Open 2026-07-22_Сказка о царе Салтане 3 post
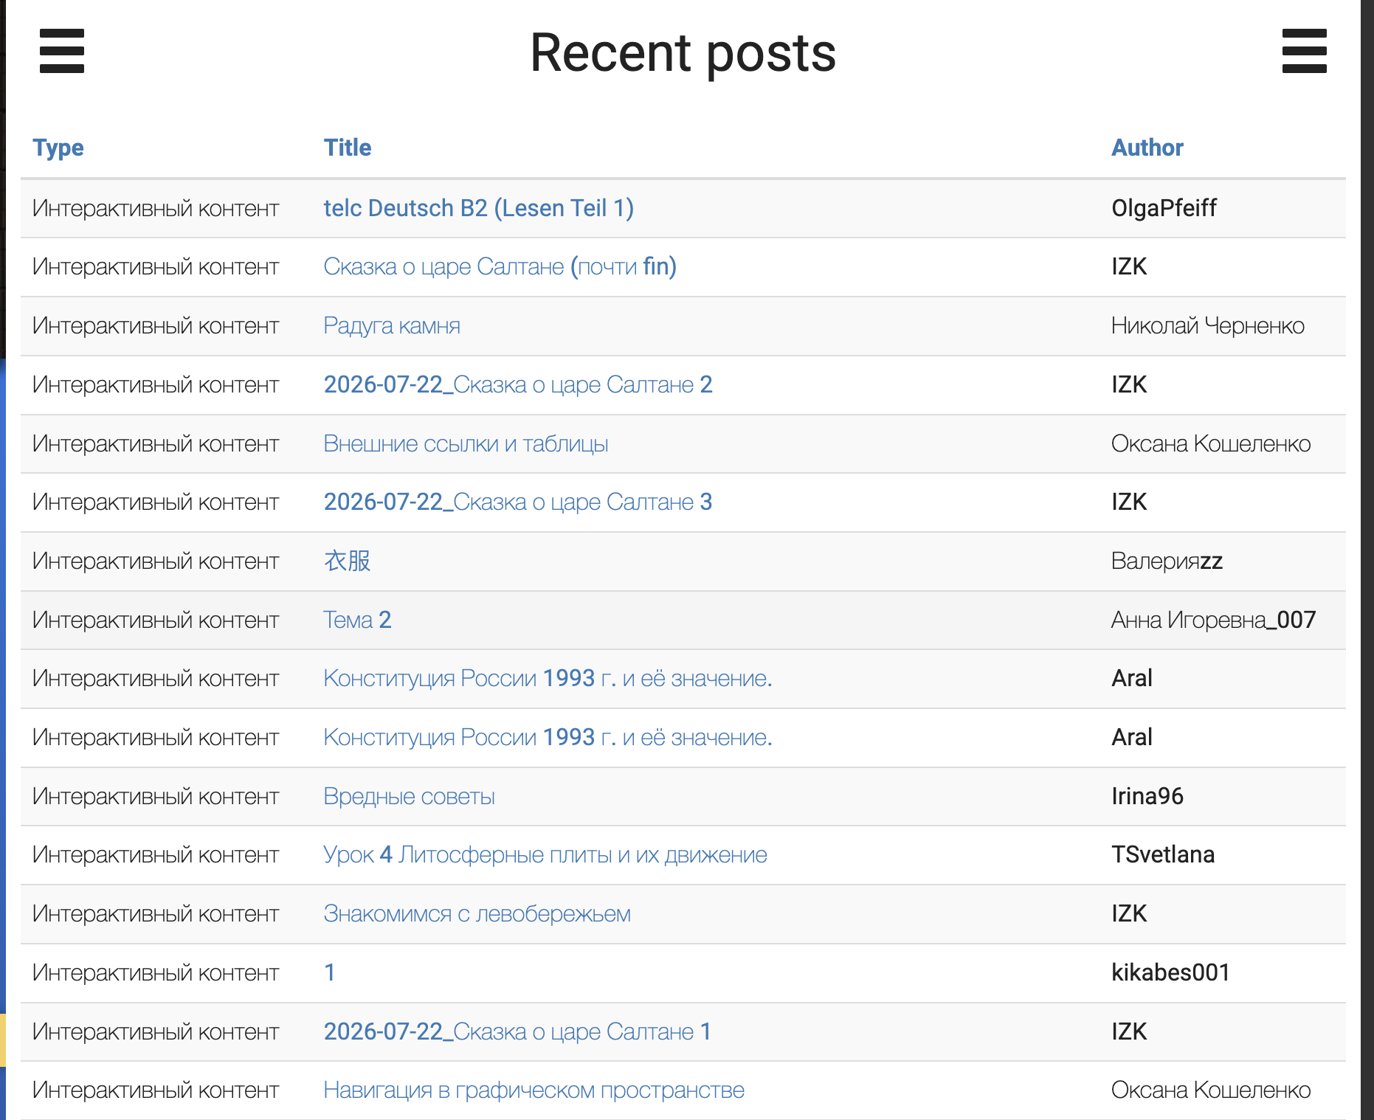The width and height of the screenshot is (1374, 1120). 518,502
